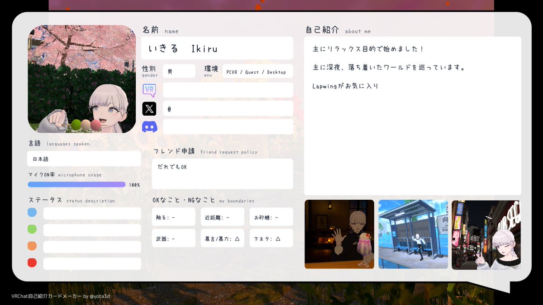The image size is (543, 305).
Task: Click the gender field showing 男
Action: pos(179,71)
